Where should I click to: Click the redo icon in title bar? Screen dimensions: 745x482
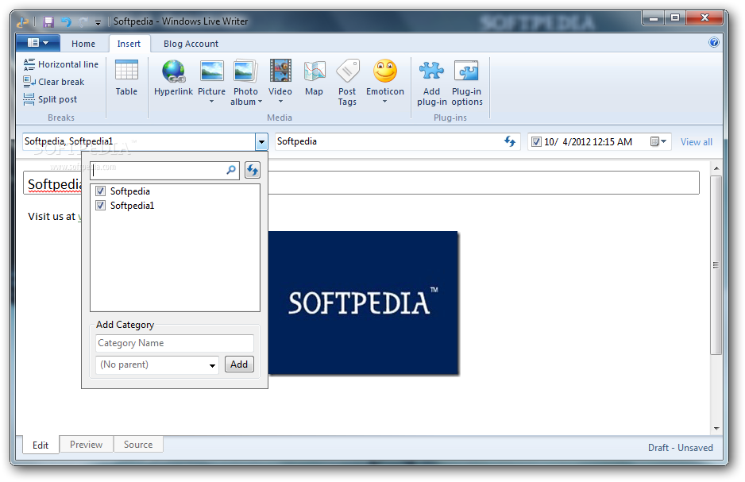(83, 21)
